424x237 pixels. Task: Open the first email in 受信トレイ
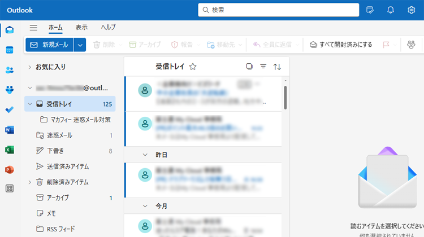pos(204,94)
